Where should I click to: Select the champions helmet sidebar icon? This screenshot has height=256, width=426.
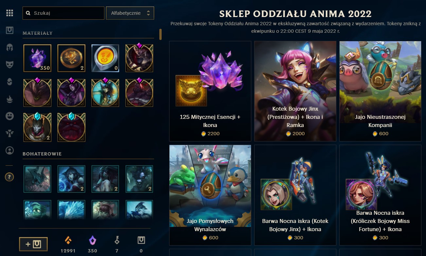click(9, 47)
